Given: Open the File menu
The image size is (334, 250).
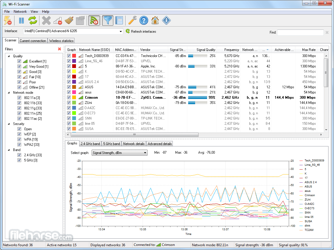Looking at the screenshot, I should tap(7, 12).
